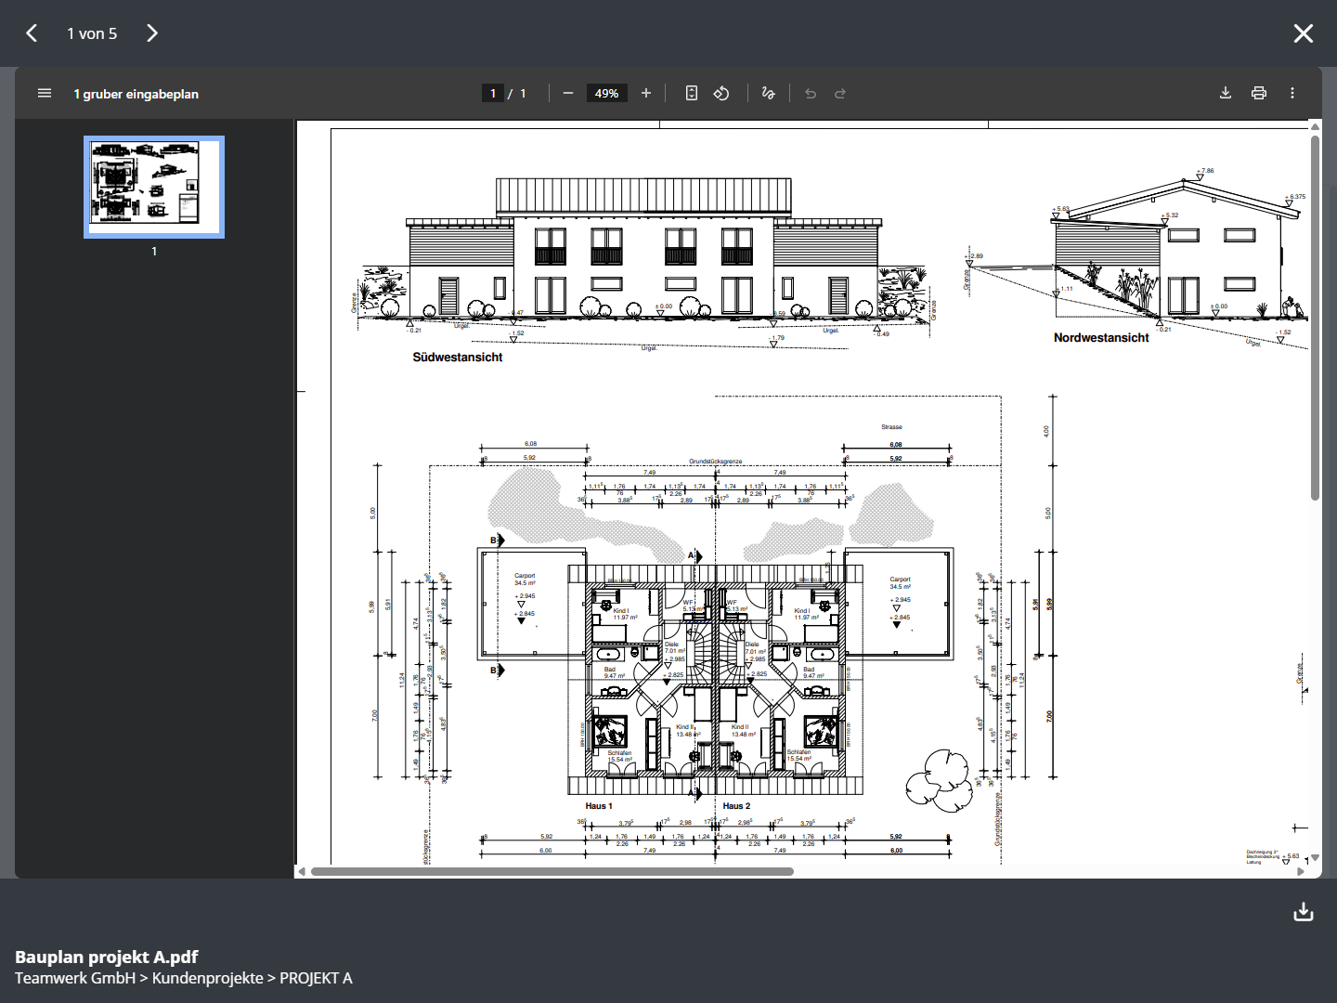Toggle the PDF sidebar menu
The image size is (1337, 1003).
[x=44, y=93]
